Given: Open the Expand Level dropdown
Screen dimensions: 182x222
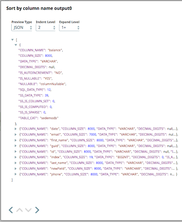Looking at the screenshot, I should click(x=69, y=27).
